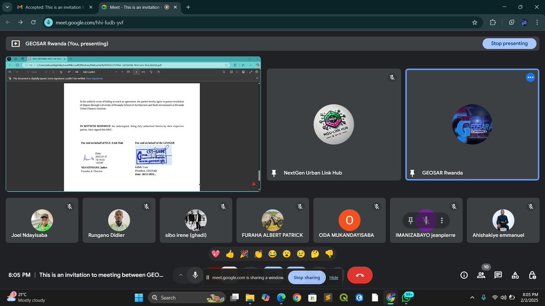Image resolution: width=545 pixels, height=306 pixels.
Task: Hide the sharing bar via the Hide link
Action: 334,277
